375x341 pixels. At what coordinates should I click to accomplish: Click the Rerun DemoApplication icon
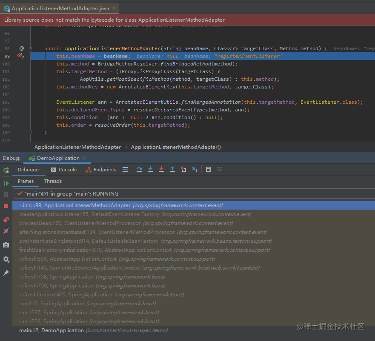[6, 170]
